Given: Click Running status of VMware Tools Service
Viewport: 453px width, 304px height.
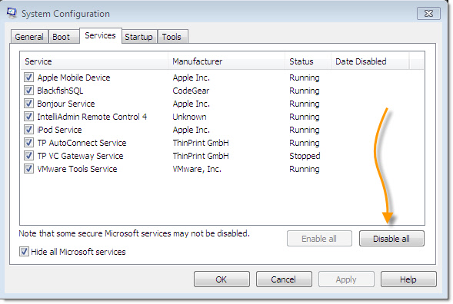Looking at the screenshot, I should click(305, 169).
